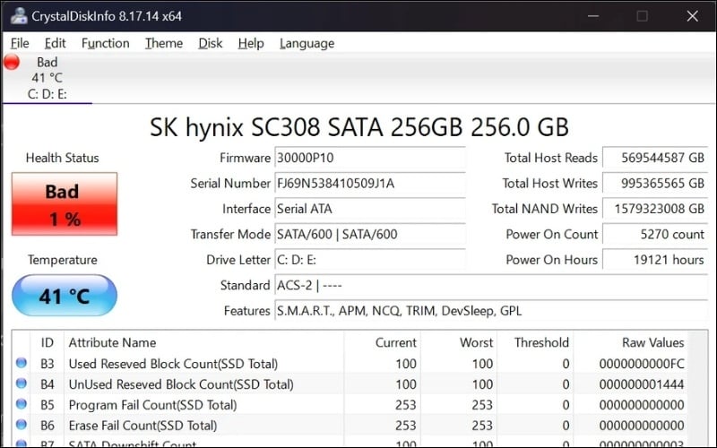Click the red Bad status disk indicator
The image size is (717, 448).
(12, 62)
